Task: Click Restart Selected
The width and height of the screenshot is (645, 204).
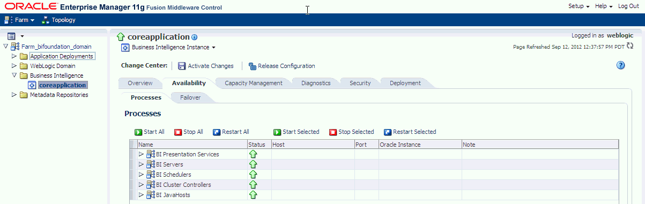Action: [410, 132]
